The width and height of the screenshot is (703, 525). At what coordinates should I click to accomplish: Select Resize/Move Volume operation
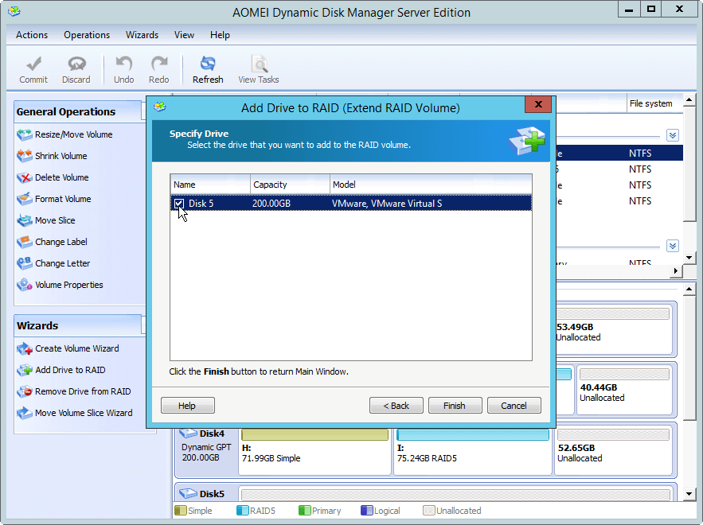(73, 134)
